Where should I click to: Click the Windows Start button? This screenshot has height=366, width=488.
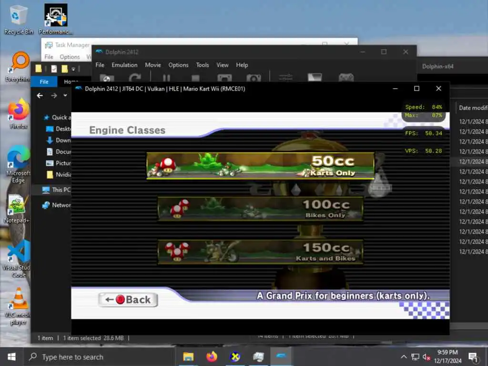pos(11,356)
